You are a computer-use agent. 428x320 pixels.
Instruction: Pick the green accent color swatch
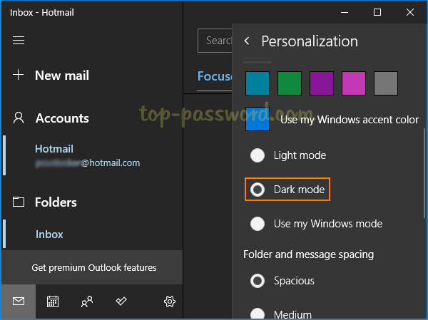(290, 83)
